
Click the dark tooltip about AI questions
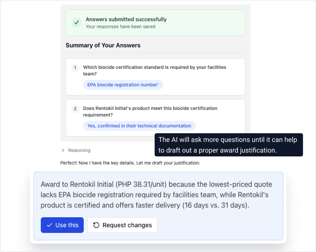point(229,145)
